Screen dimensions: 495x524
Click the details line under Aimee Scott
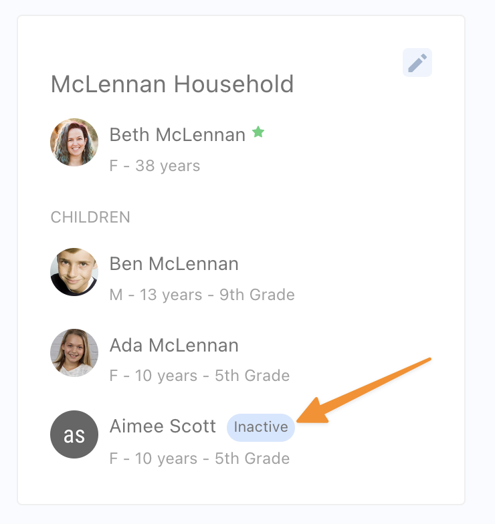tap(199, 458)
